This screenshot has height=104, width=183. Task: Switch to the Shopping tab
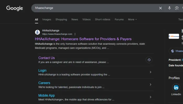pos(61,19)
